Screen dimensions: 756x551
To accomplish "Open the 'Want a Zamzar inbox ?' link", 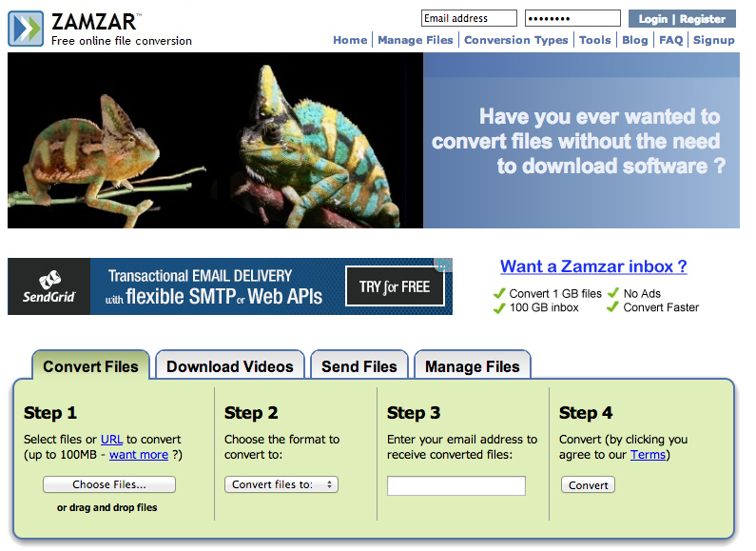I will pyautogui.click(x=593, y=266).
